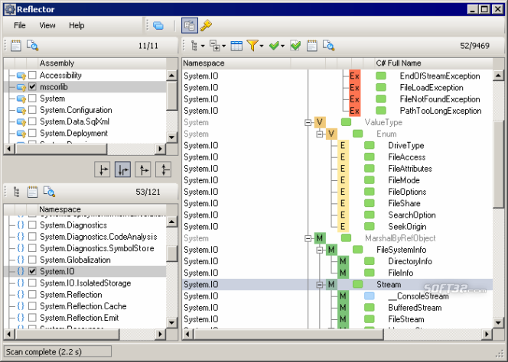Click blue swatch beside __ConsoleStream
Image resolution: width=508 pixels, height=362 pixels.
(370, 296)
